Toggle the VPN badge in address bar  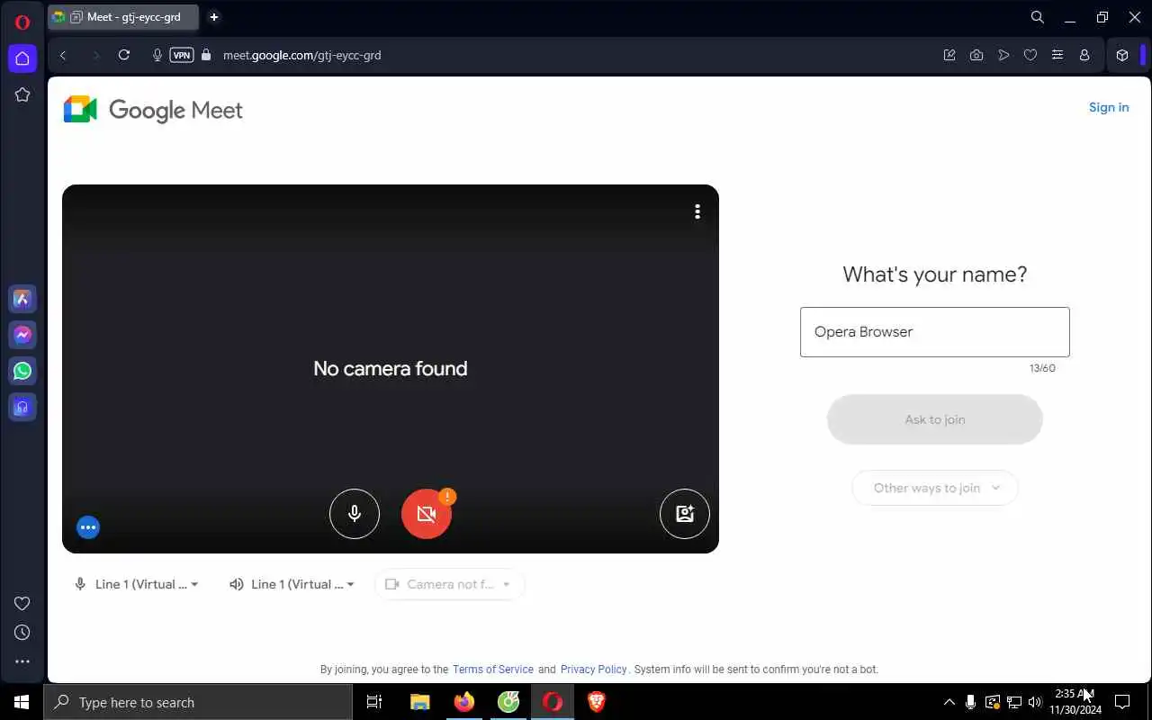(182, 55)
